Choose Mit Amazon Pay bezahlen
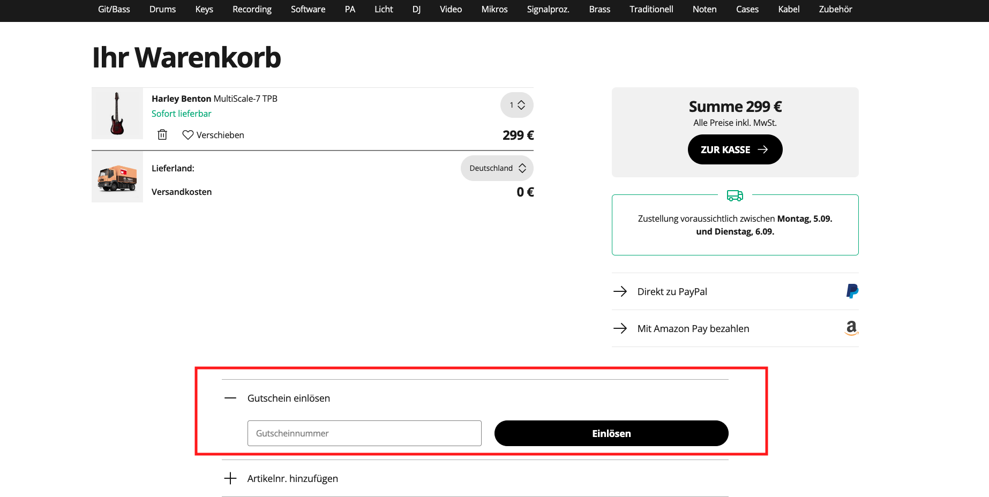989x497 pixels. [735, 328]
